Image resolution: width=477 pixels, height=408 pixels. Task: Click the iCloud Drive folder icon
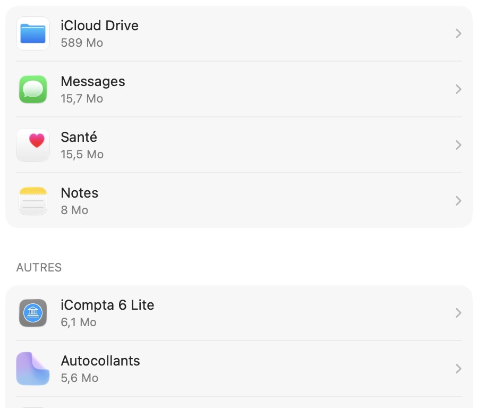[33, 33]
